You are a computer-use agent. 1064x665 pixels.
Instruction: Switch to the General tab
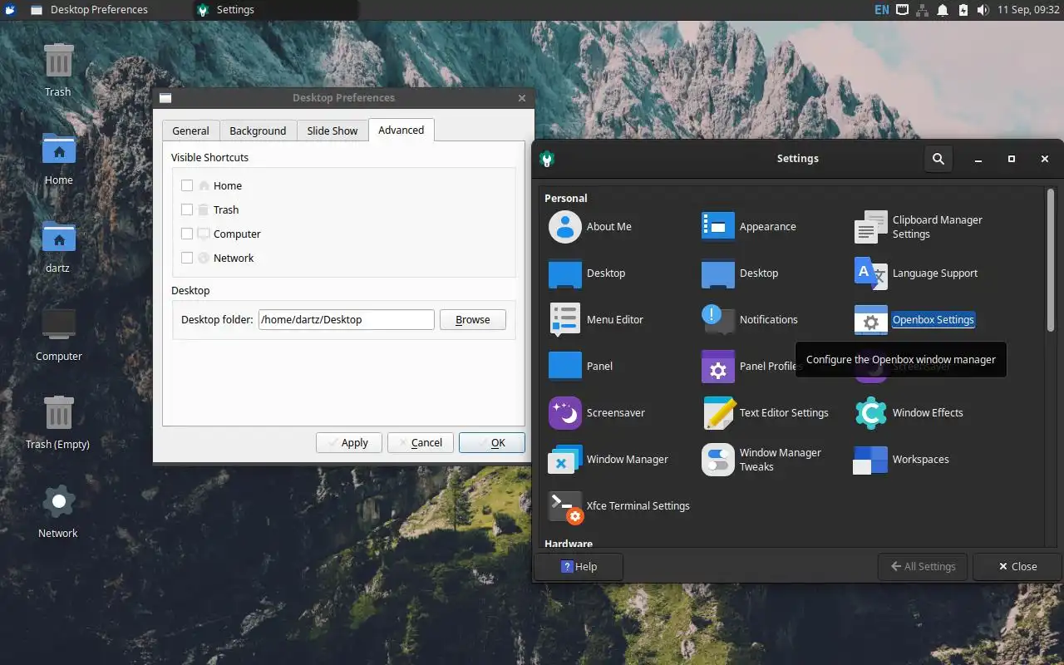click(x=190, y=131)
